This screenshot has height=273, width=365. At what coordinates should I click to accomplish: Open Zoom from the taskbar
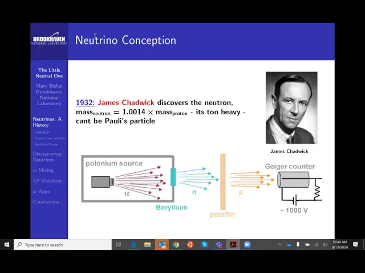point(247,245)
